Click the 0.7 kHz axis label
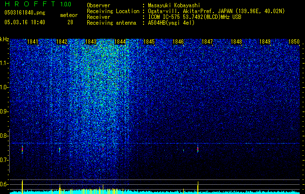Screen dimensions: 305x194 [4, 160]
